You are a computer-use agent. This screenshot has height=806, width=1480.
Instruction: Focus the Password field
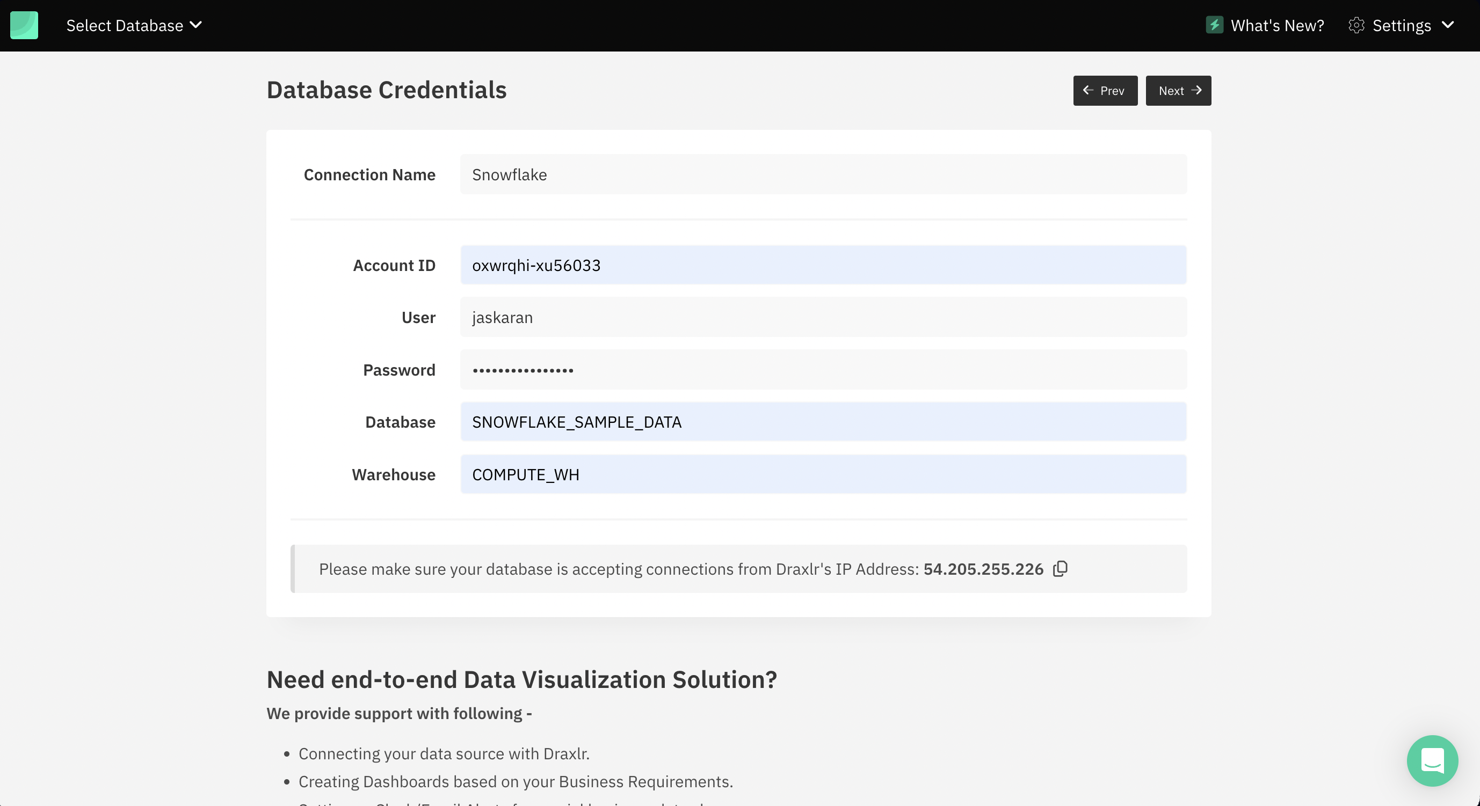click(x=823, y=370)
